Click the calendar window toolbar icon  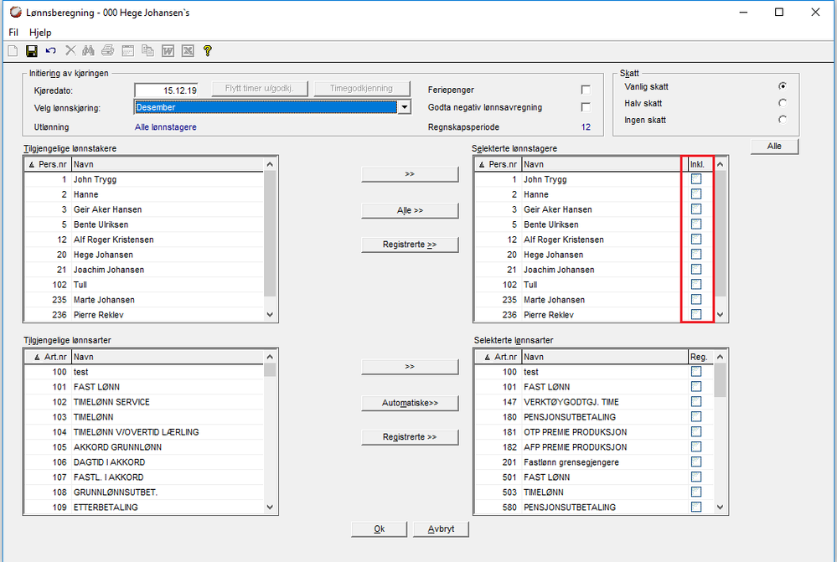coord(127,51)
